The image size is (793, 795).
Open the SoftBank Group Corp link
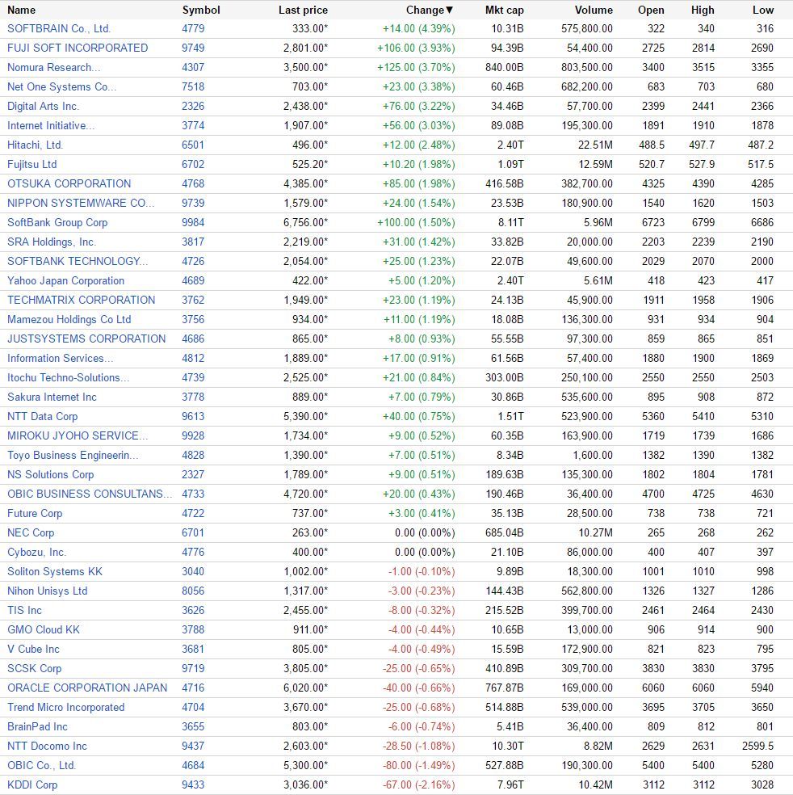pos(57,222)
